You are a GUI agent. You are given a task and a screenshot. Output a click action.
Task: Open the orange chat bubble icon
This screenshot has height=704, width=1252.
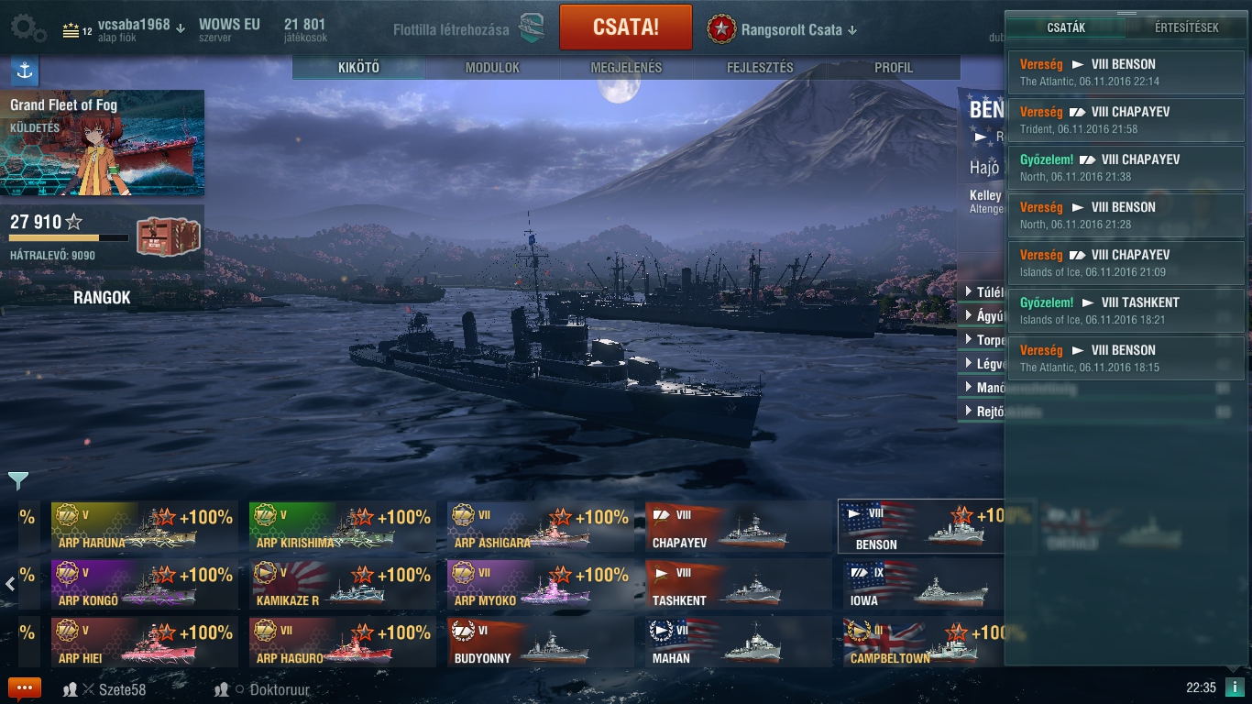[25, 688]
